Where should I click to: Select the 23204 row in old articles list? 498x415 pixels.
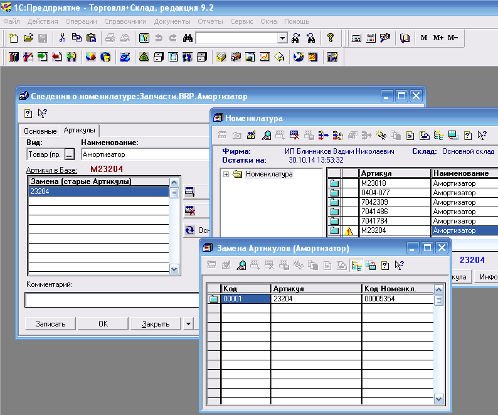coord(98,191)
